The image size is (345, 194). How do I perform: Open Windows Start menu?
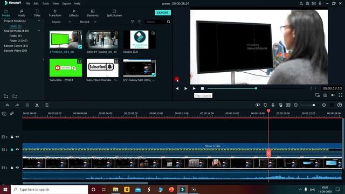click(5, 189)
